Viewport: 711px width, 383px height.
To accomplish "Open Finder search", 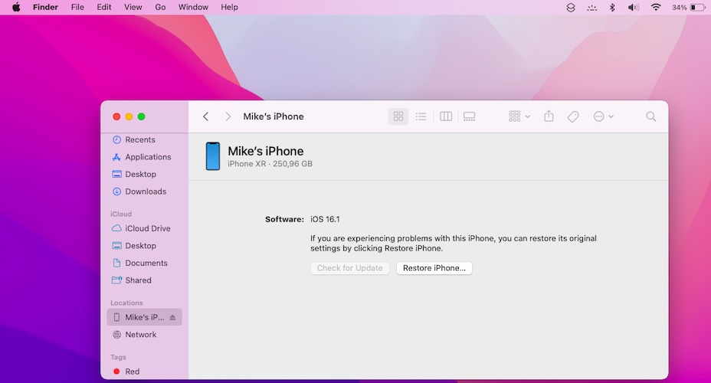I will tap(650, 116).
